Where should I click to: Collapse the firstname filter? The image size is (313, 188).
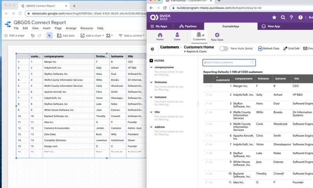[151, 82]
